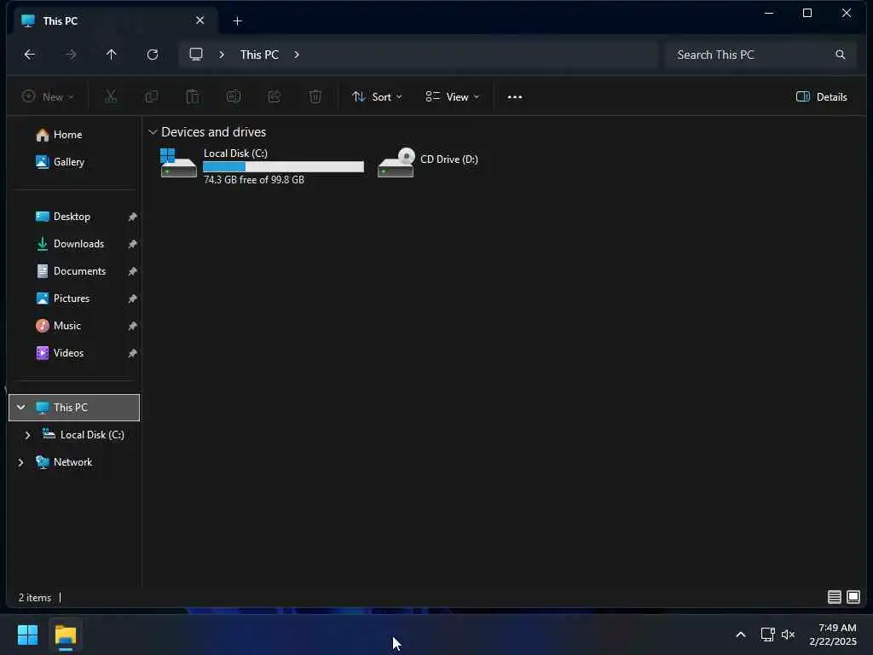This screenshot has width=873, height=655.
Task: Click the network status tray icon
Action: click(768, 635)
